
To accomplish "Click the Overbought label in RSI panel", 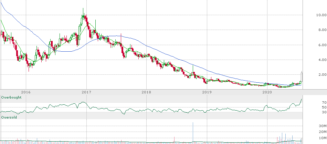I will 11,97.
